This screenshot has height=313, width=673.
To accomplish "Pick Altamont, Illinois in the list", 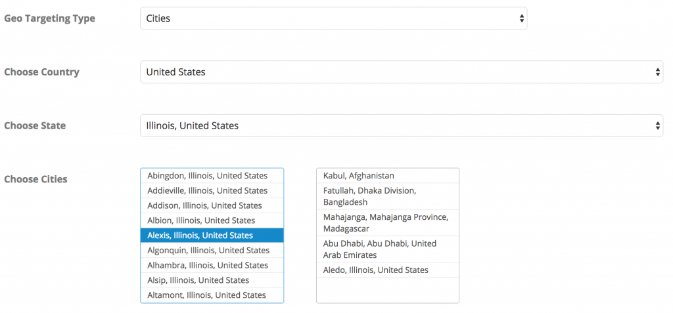I will click(x=207, y=295).
